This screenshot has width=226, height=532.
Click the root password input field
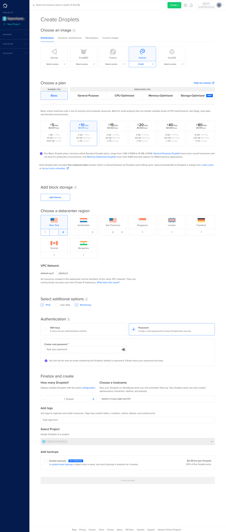(85, 350)
